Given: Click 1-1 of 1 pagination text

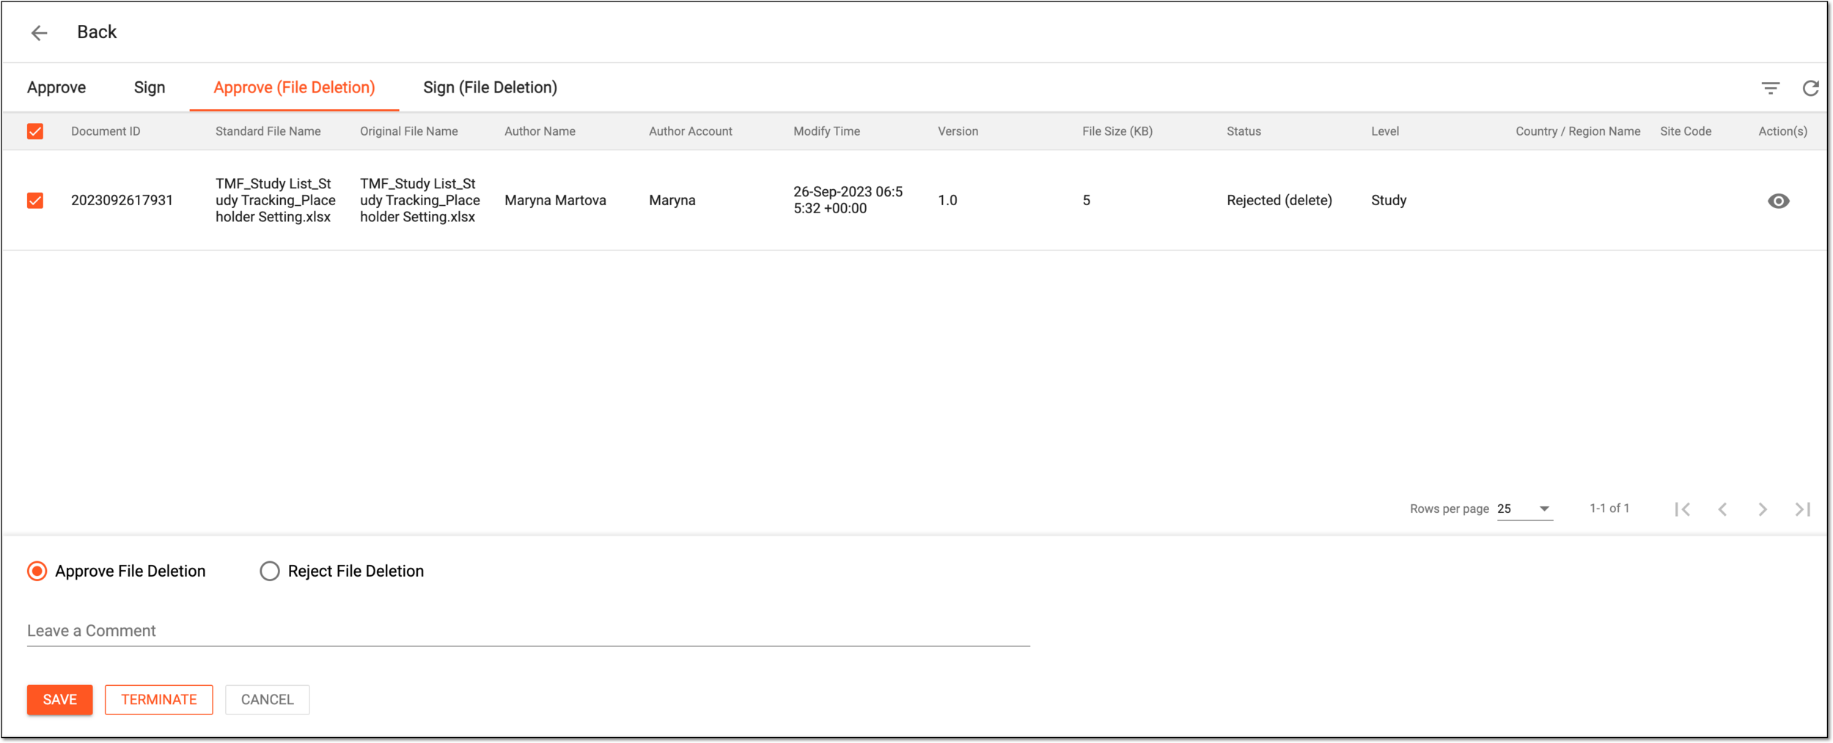Looking at the screenshot, I should click(1610, 509).
